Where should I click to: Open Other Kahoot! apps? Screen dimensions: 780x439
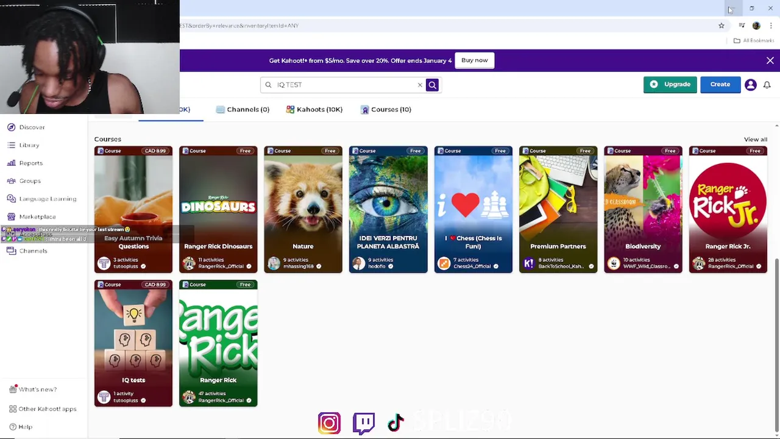pos(43,409)
